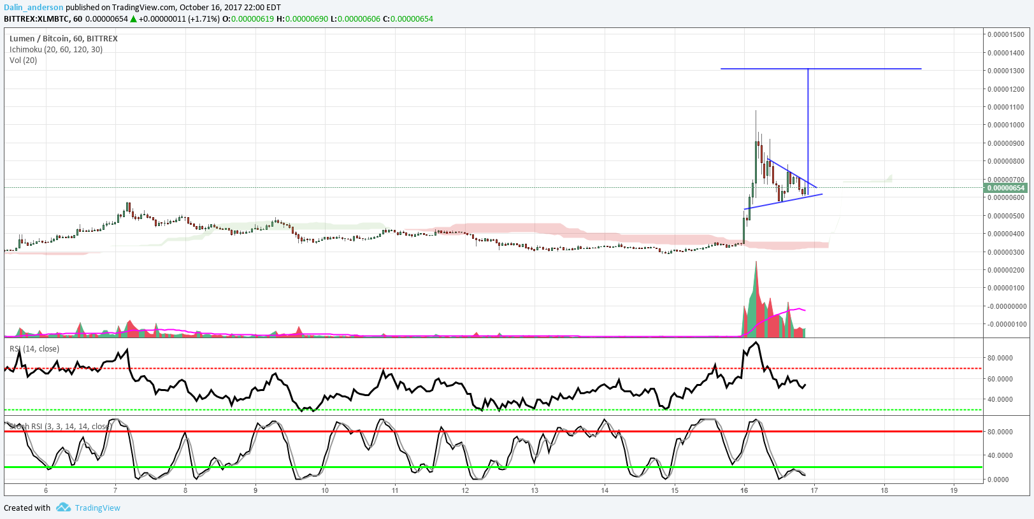Click the green dashed RSI 30 line

click(494, 409)
